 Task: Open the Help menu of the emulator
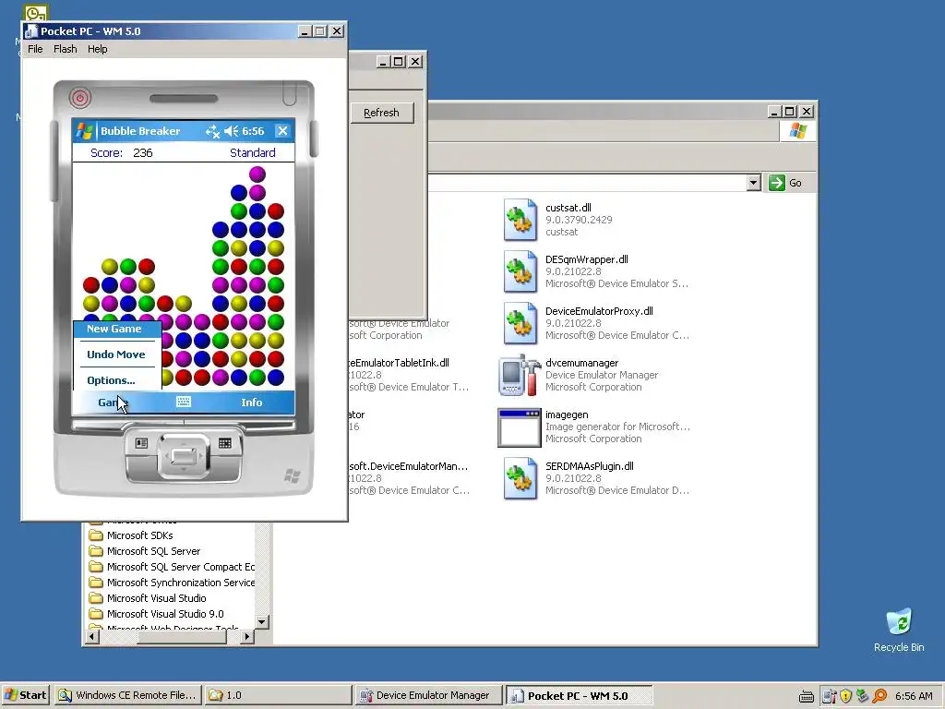tap(98, 49)
